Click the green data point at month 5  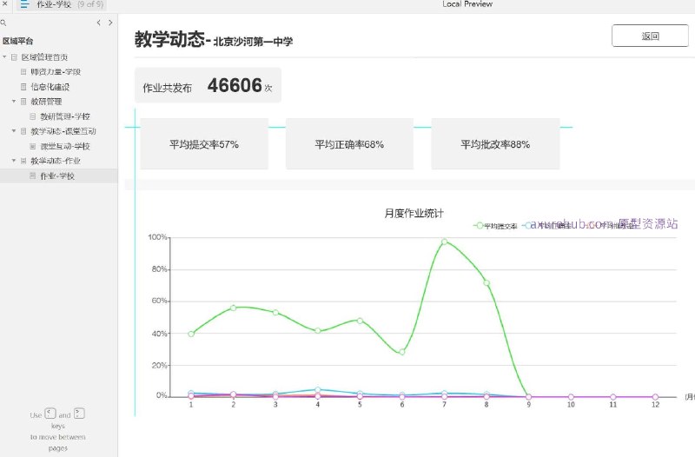[x=360, y=321]
